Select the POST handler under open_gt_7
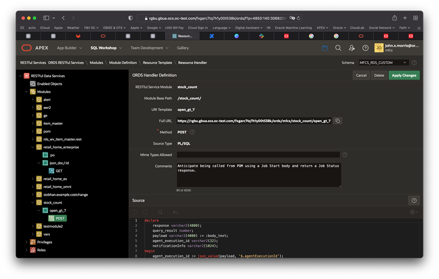This screenshot has width=439, height=279. pyautogui.click(x=57, y=218)
